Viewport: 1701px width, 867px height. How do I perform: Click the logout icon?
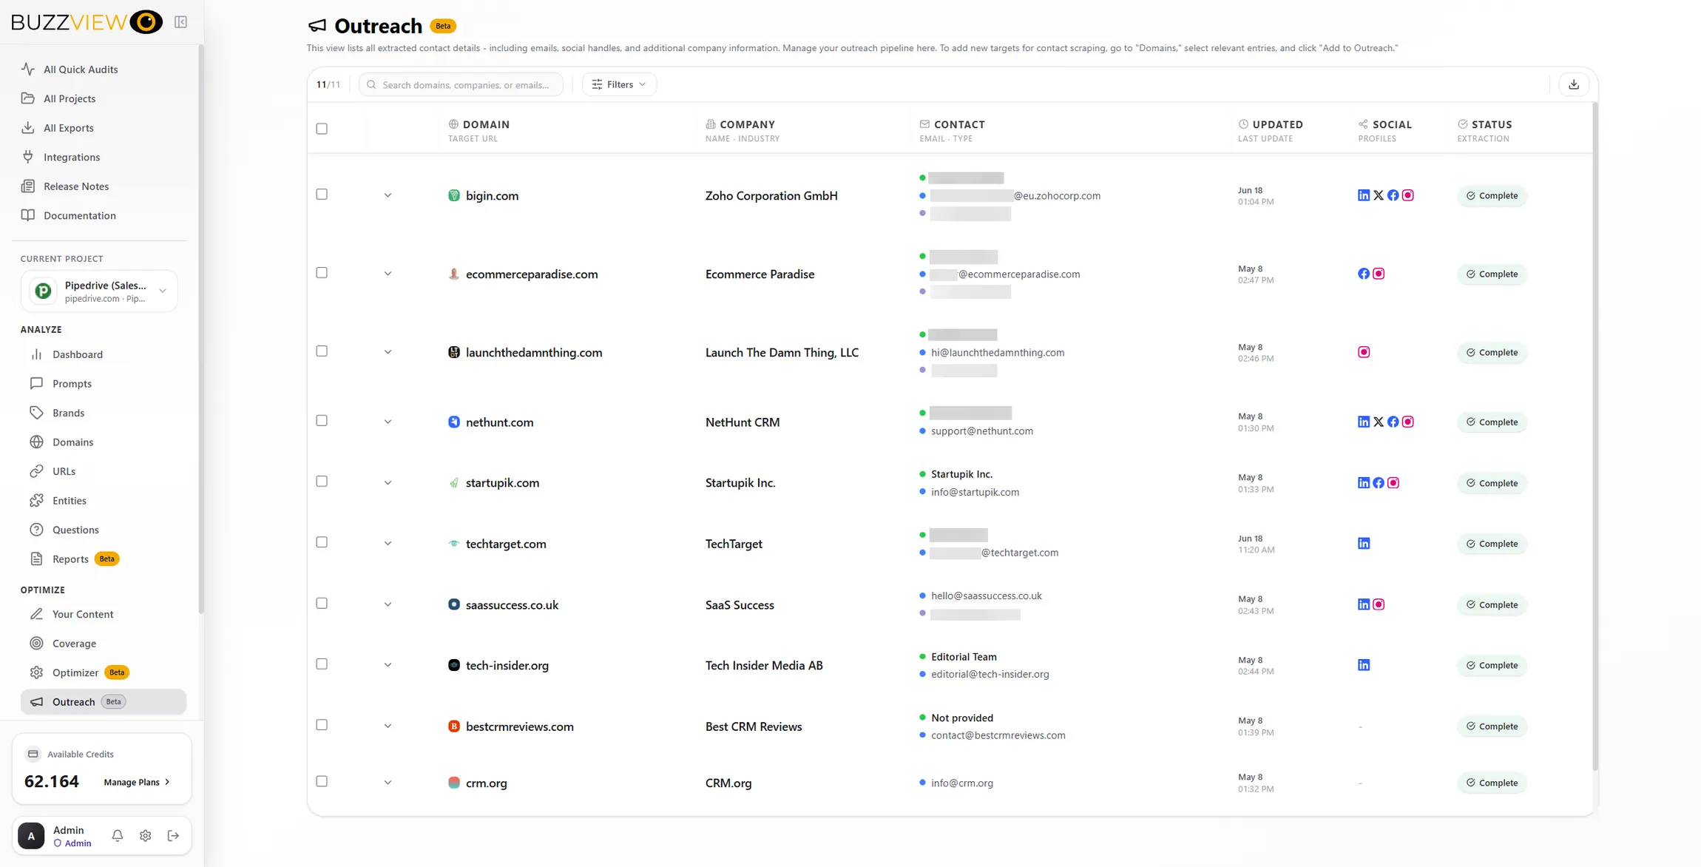[173, 835]
